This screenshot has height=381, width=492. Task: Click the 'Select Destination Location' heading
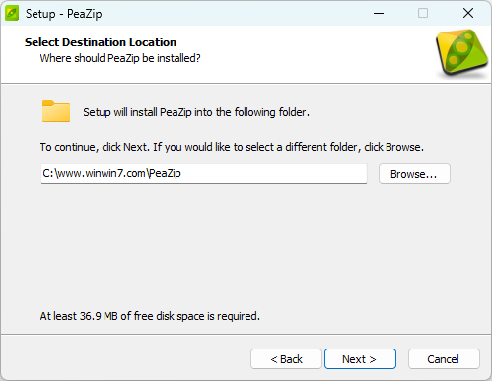pos(101,42)
